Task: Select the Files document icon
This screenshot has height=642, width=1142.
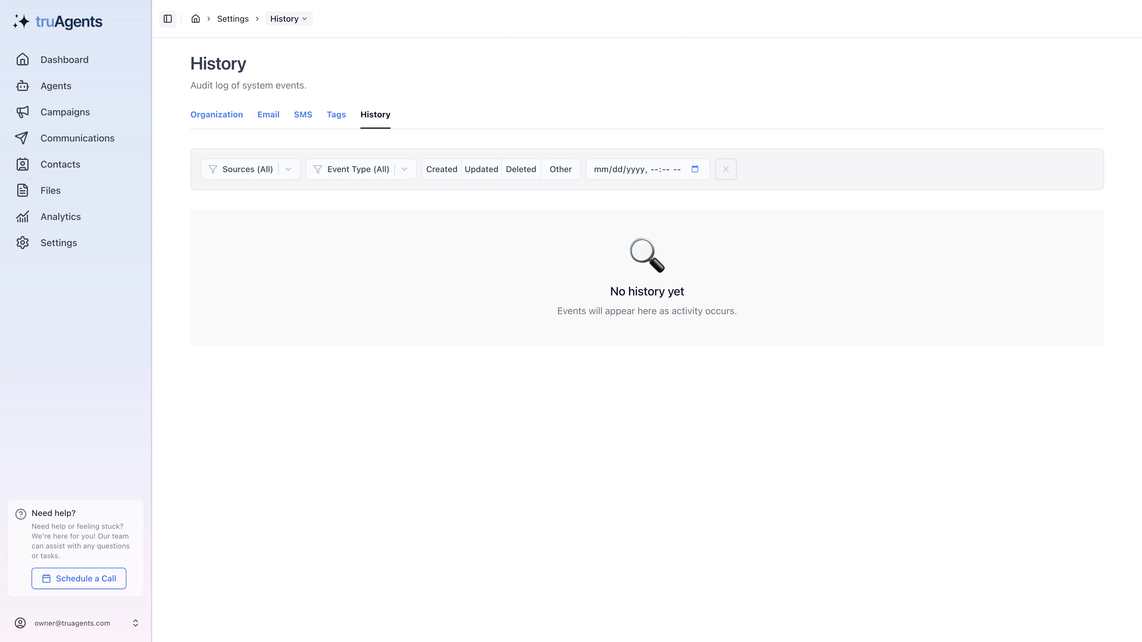Action: [50, 190]
